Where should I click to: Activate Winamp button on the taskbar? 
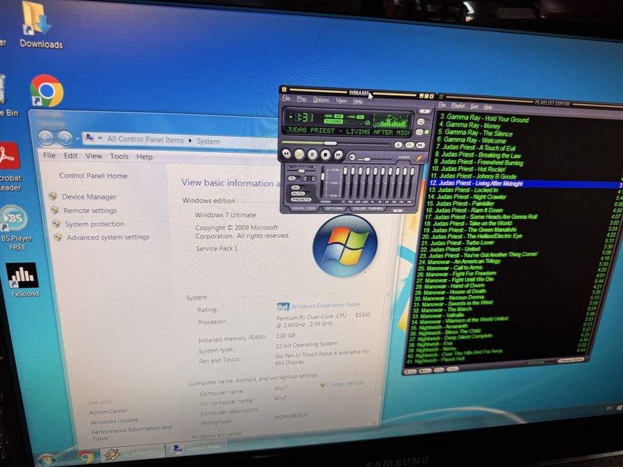(132, 452)
